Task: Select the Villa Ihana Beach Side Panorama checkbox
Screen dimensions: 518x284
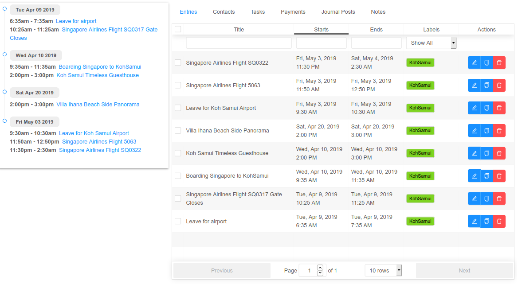Action: [178, 131]
